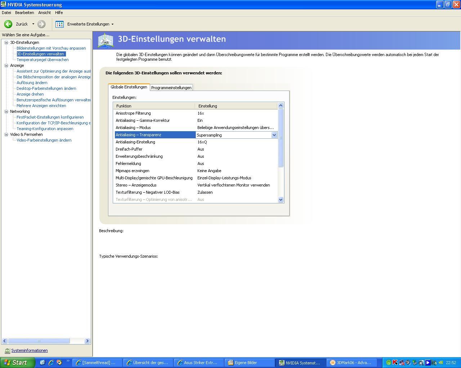Switch to the 3DMark06 taskbar window

[351, 363]
